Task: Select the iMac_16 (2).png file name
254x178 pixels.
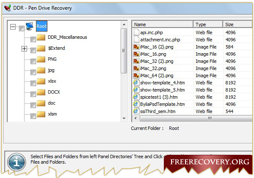Action: pos(157,47)
